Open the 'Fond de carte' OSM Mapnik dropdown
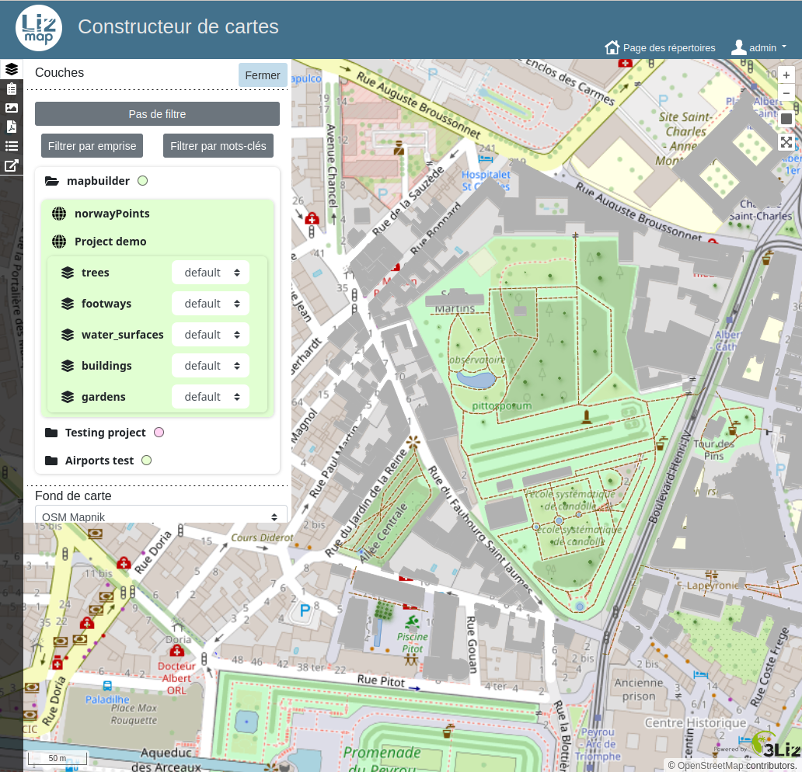This screenshot has width=802, height=772. point(161,516)
